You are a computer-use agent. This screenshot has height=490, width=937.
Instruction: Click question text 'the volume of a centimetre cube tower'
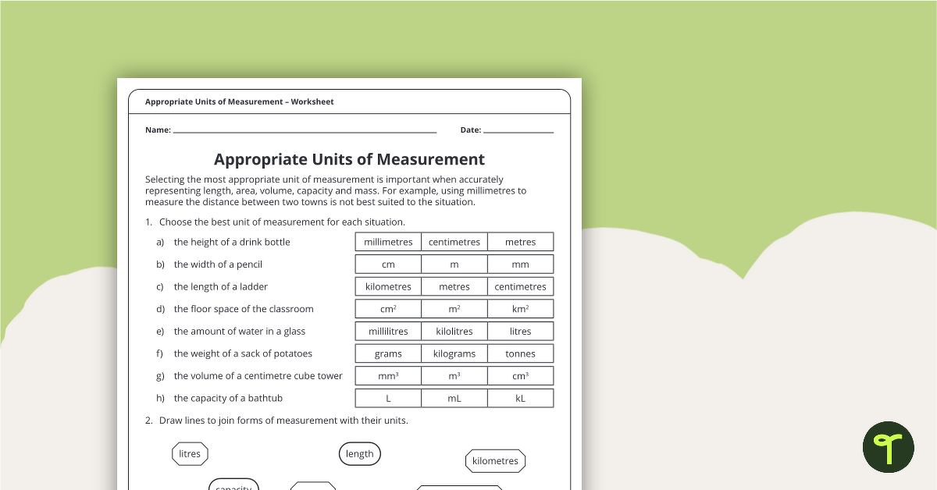[x=258, y=375]
